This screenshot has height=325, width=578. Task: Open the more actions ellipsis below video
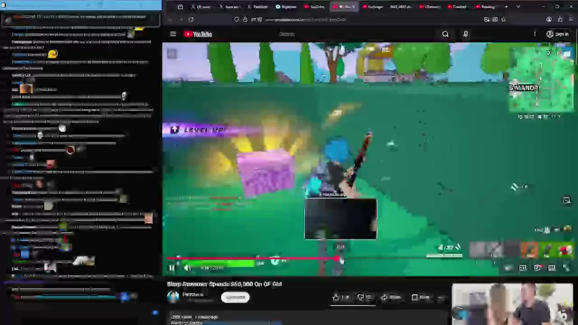point(442,297)
